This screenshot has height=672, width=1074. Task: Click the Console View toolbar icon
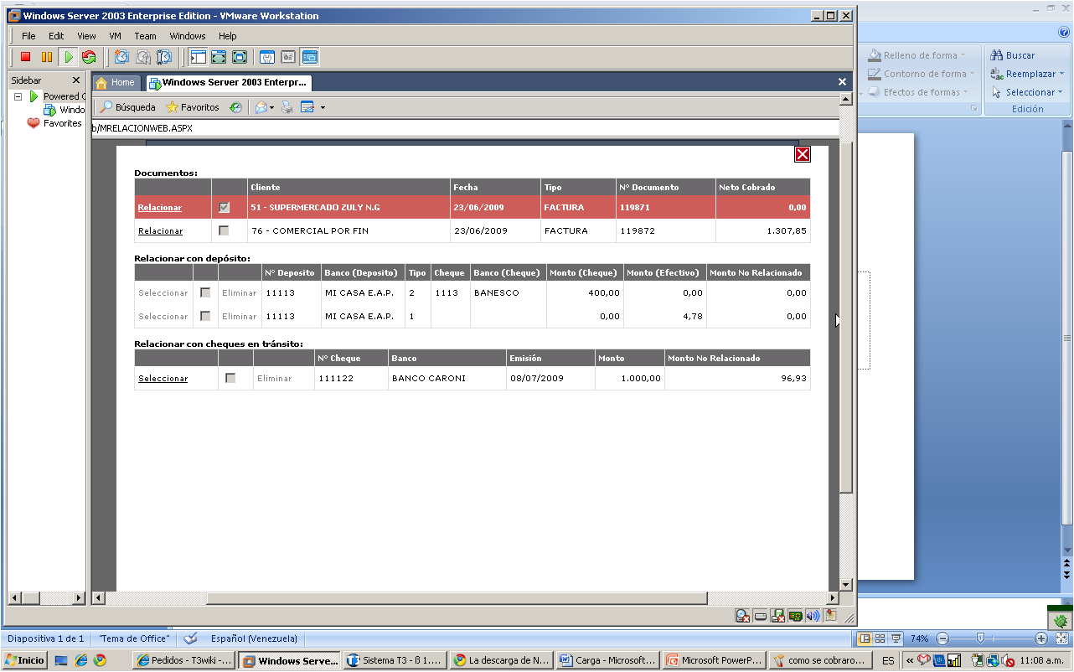click(310, 57)
